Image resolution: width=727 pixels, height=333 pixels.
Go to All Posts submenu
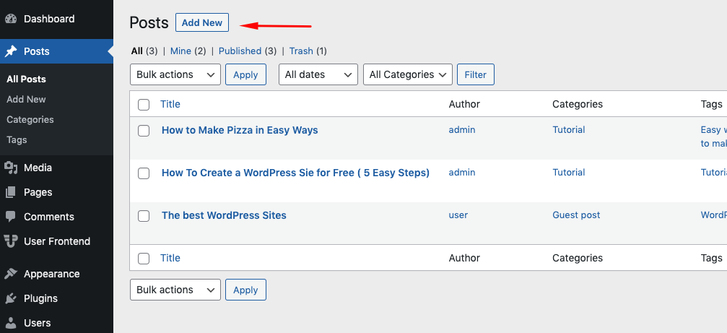point(27,79)
